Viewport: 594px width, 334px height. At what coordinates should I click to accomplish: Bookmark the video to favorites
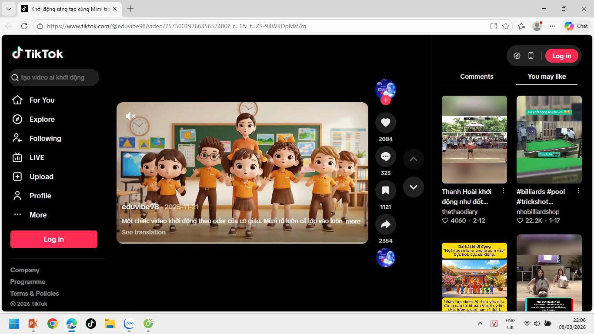385,190
